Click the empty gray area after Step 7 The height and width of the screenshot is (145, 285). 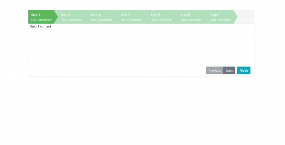coord(246,17)
